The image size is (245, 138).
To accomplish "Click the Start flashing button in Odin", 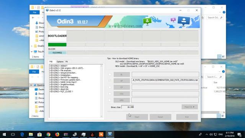I will point(137,117).
